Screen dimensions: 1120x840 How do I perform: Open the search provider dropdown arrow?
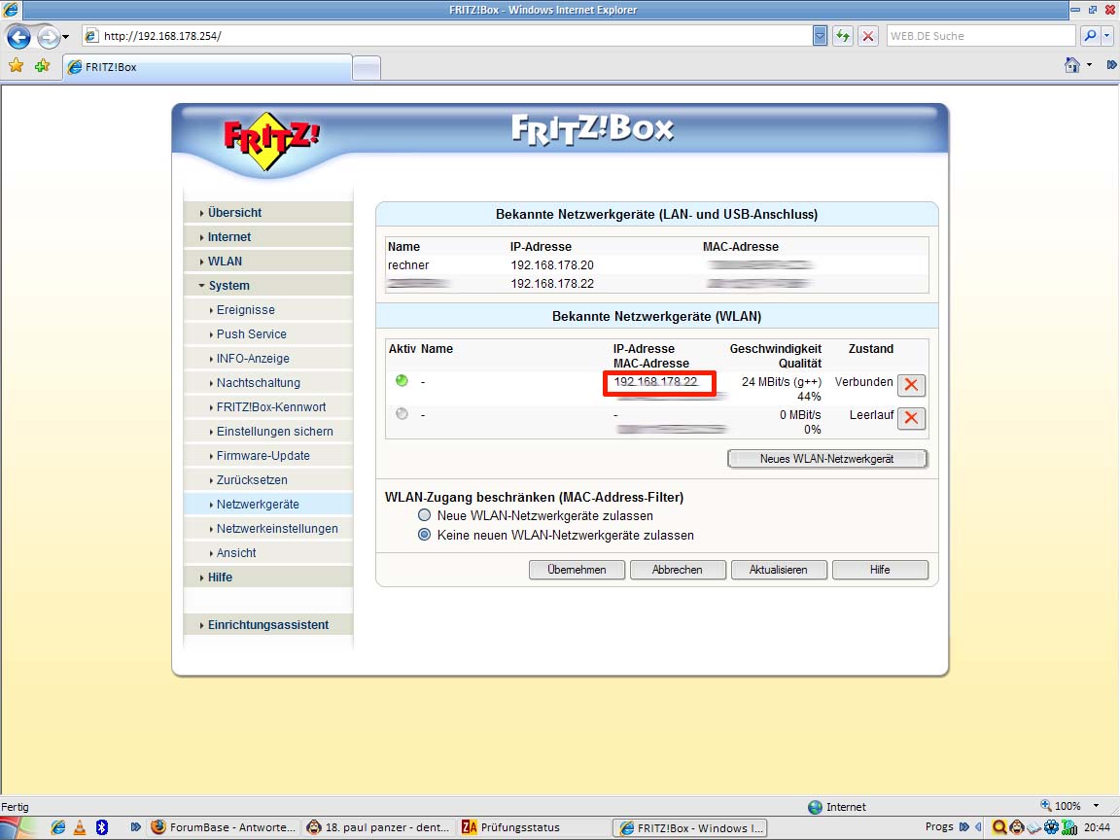coord(1107,36)
